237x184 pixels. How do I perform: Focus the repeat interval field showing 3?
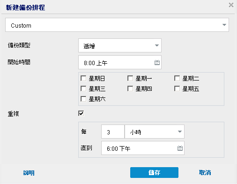pyautogui.click(x=113, y=132)
